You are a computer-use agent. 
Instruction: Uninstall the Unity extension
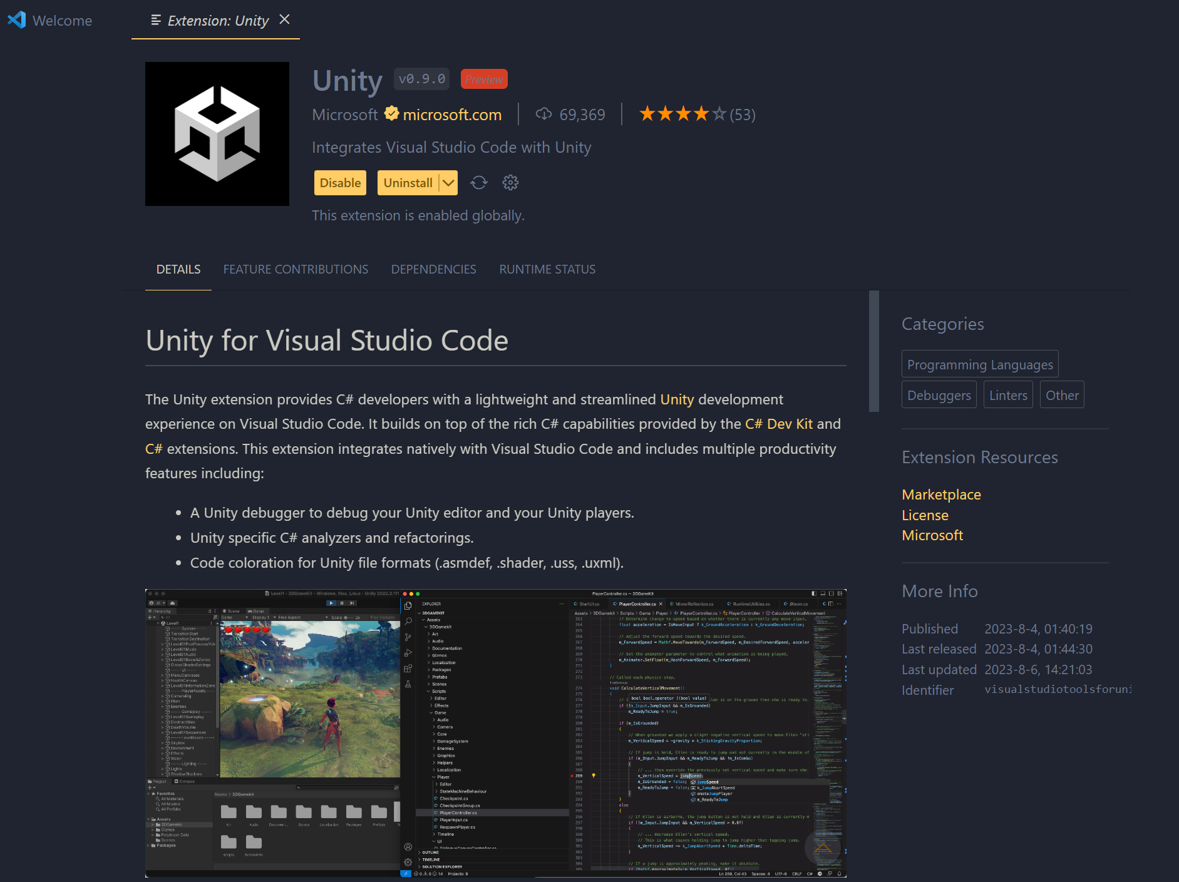pyautogui.click(x=408, y=183)
